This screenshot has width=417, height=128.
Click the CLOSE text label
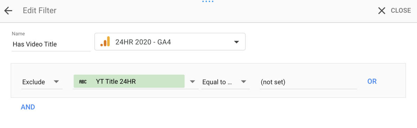tap(401, 11)
